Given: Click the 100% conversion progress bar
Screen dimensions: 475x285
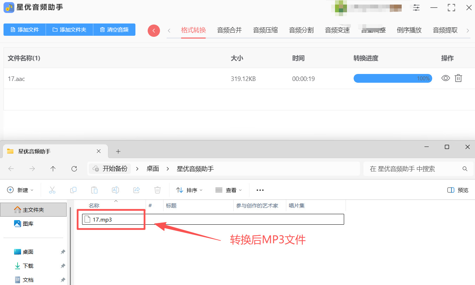Looking at the screenshot, I should pos(393,79).
